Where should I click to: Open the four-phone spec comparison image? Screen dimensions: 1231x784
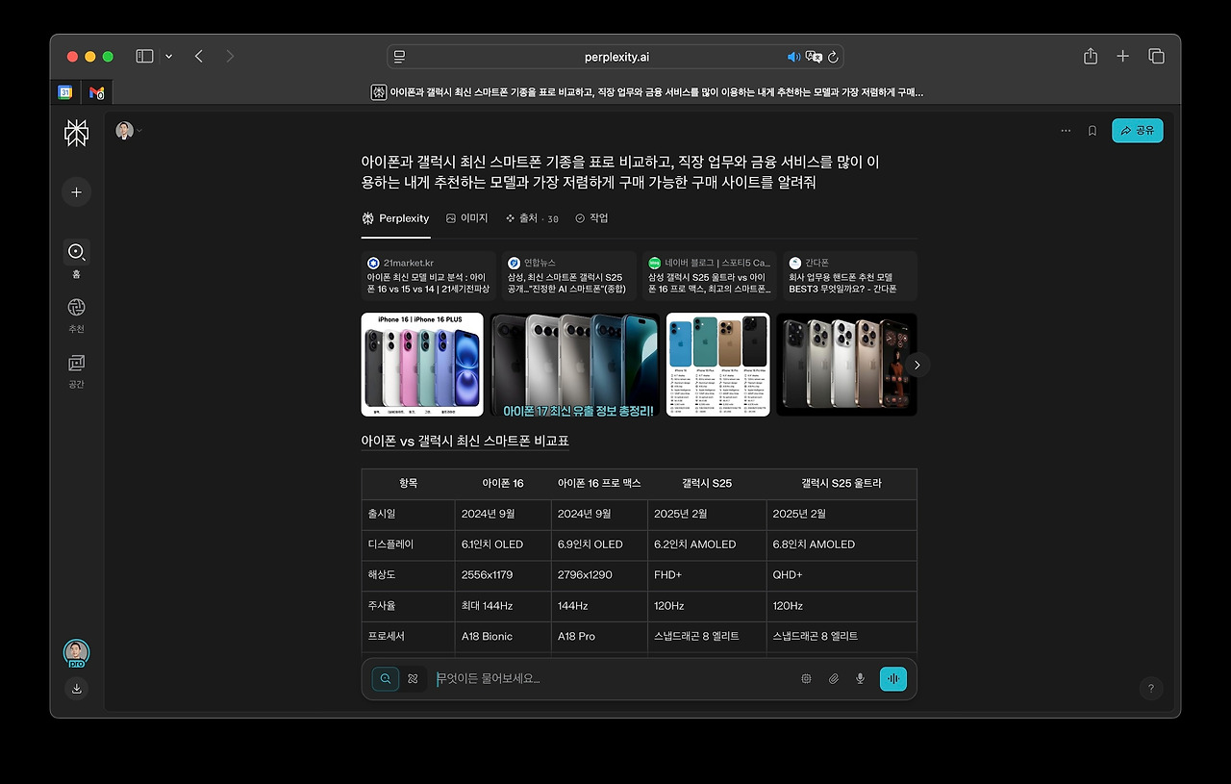(718, 365)
